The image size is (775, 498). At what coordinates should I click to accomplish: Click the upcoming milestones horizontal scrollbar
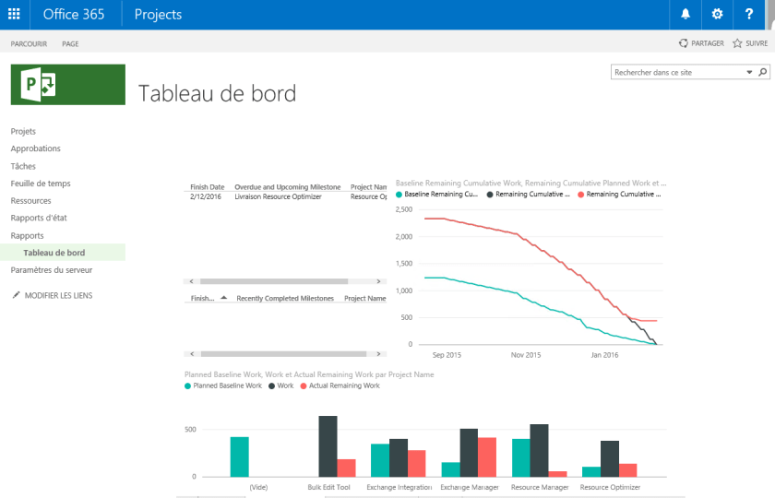[272, 280]
